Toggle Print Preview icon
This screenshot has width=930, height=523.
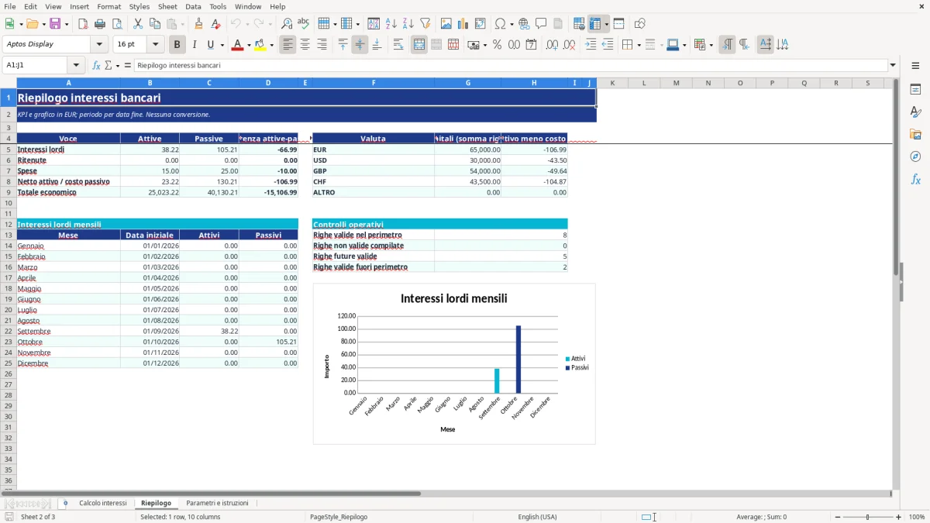click(x=116, y=24)
